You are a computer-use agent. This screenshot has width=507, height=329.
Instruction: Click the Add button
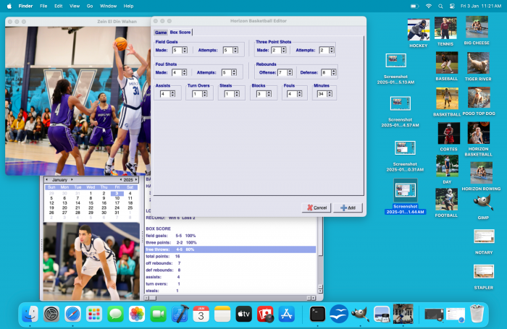tap(348, 208)
